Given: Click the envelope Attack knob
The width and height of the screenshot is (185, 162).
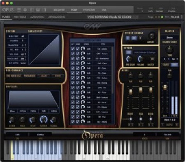Looking at the screenshot, I should pos(12,120).
